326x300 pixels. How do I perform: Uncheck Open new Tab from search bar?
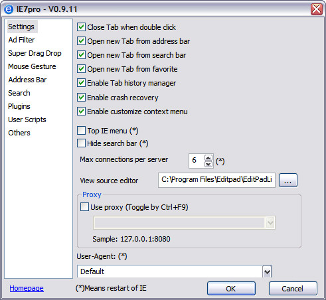tap(81, 55)
